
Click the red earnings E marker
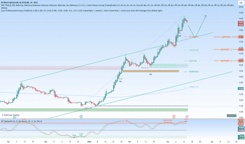coord(174,117)
